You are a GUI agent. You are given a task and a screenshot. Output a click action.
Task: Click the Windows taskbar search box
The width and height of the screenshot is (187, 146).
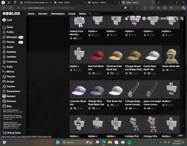click(77, 142)
